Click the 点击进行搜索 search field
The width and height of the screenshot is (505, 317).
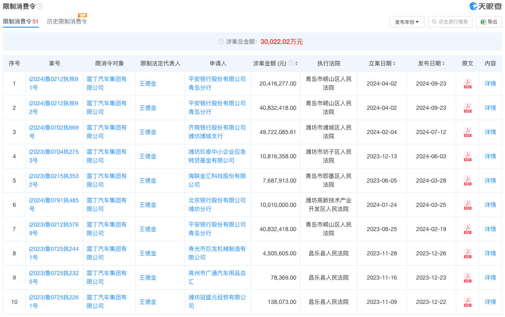click(450, 22)
